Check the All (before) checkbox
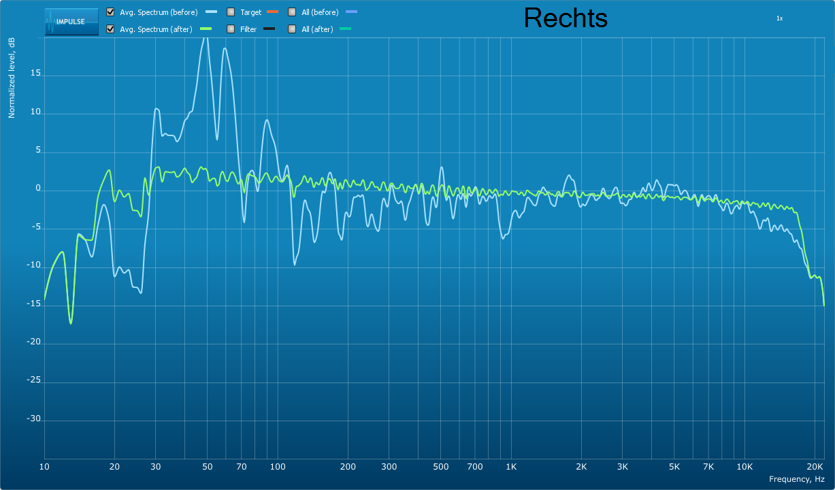This screenshot has width=835, height=490. [x=292, y=12]
